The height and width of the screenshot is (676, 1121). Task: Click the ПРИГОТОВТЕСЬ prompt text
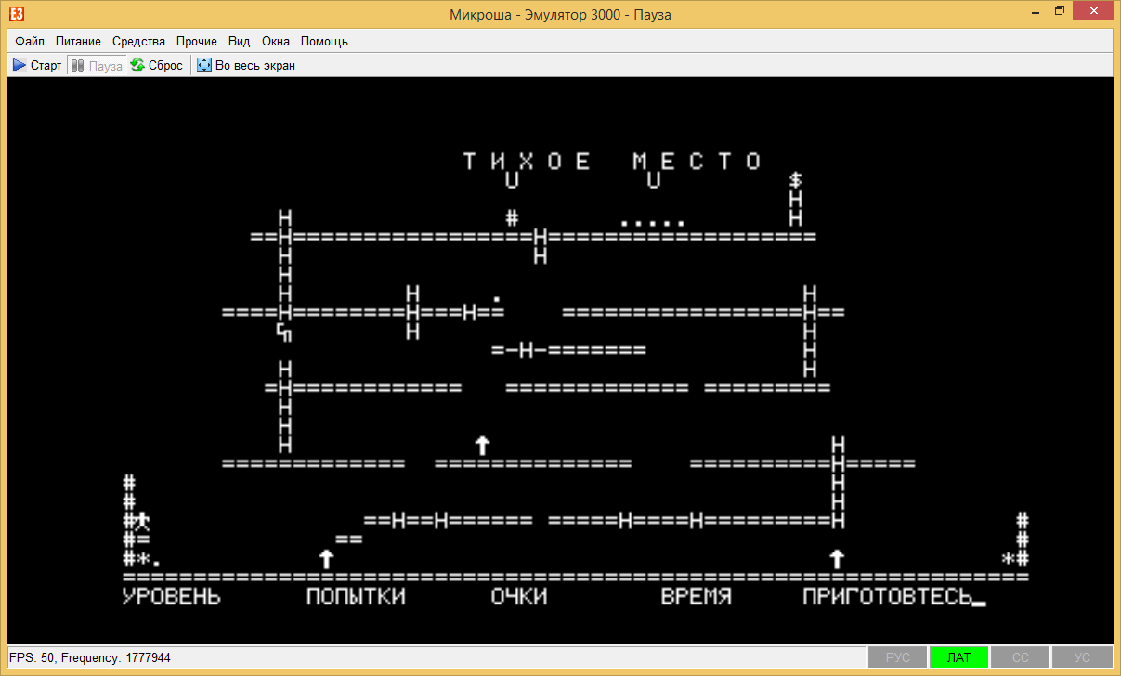click(x=887, y=597)
